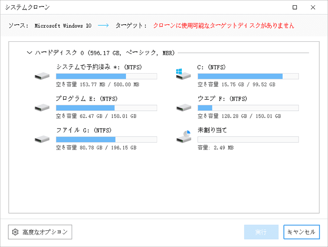
Task: Close the システムクローン dialog window
Action: 313,7
